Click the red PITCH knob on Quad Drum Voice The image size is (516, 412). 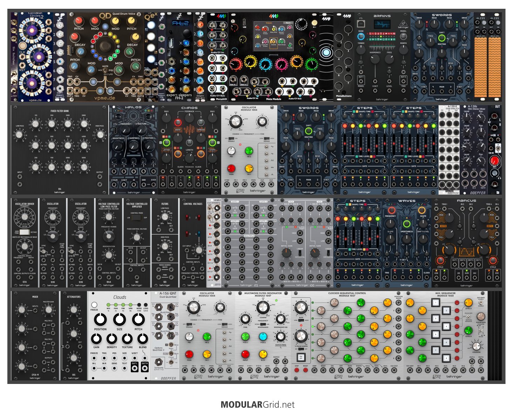(x=79, y=21)
